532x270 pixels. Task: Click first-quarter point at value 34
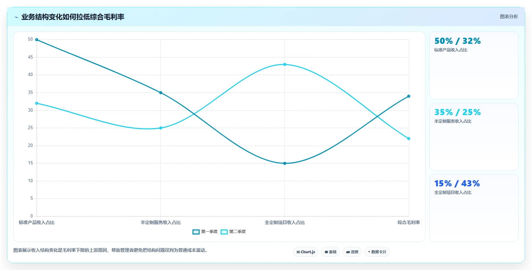[409, 96]
